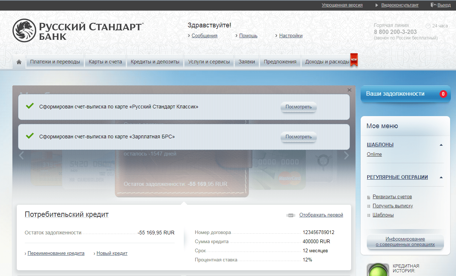This screenshot has width=456, height=276.
Task: Click the list icon next to Получить выписку
Action: [x=369, y=206]
